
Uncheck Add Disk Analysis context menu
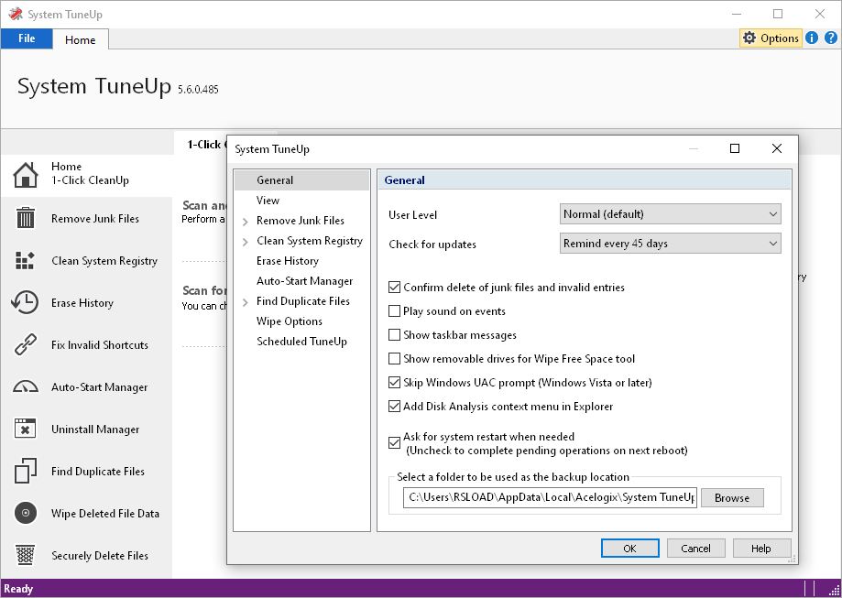pyautogui.click(x=394, y=406)
